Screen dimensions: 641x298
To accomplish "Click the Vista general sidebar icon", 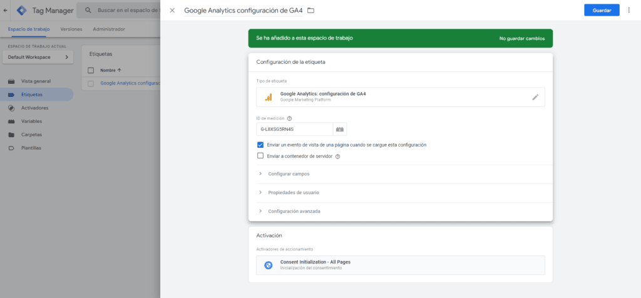I will (x=11, y=81).
